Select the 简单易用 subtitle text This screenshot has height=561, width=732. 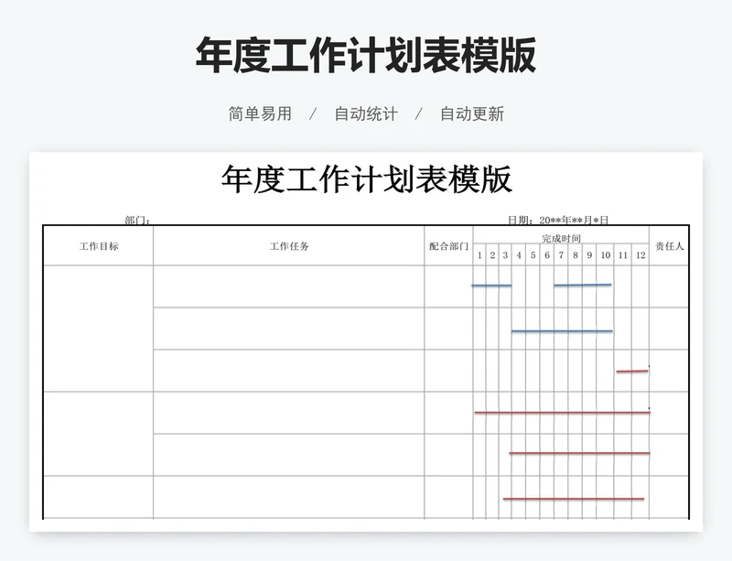coord(260,113)
